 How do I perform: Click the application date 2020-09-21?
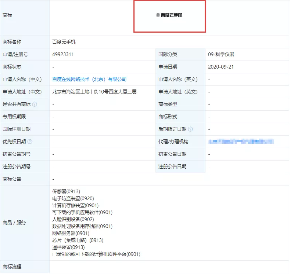tap(221, 67)
